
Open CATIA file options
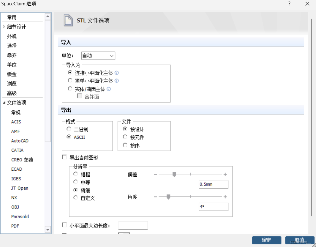click(17, 150)
